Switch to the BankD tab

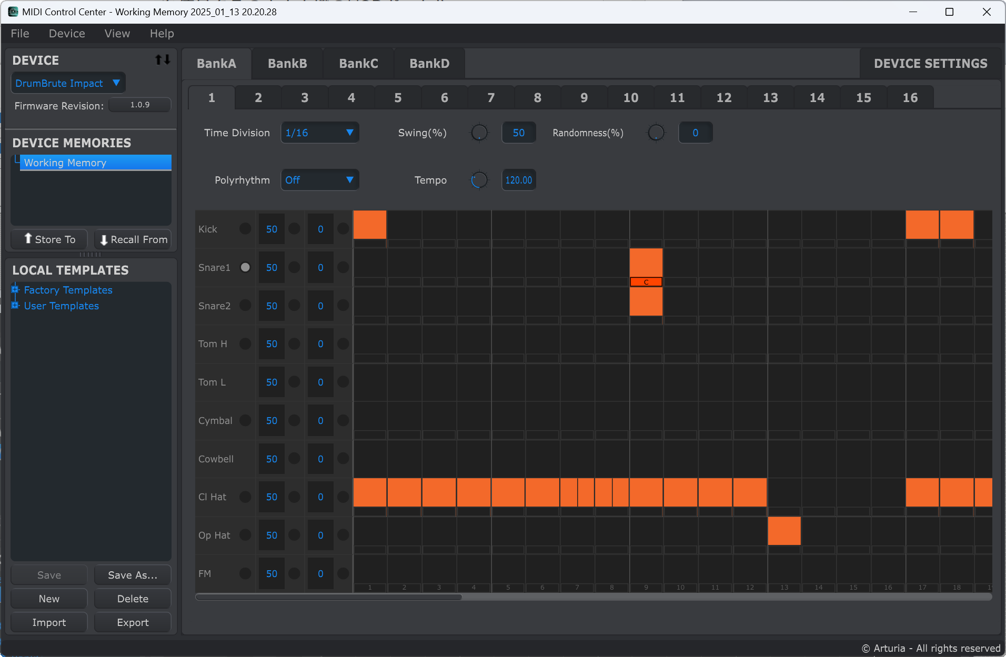point(429,64)
